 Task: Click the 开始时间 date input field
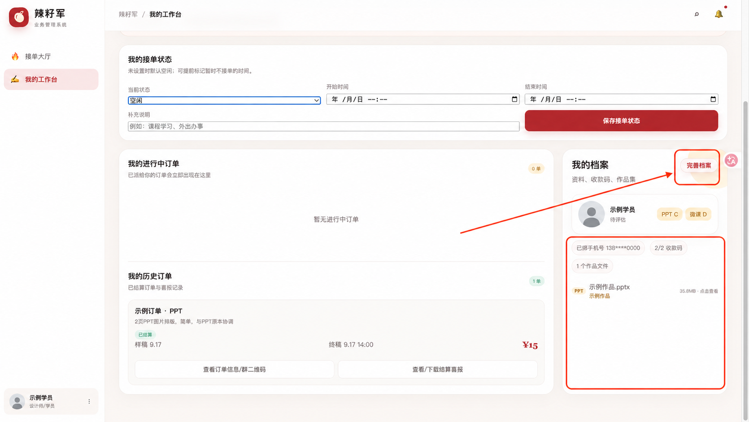point(422,99)
